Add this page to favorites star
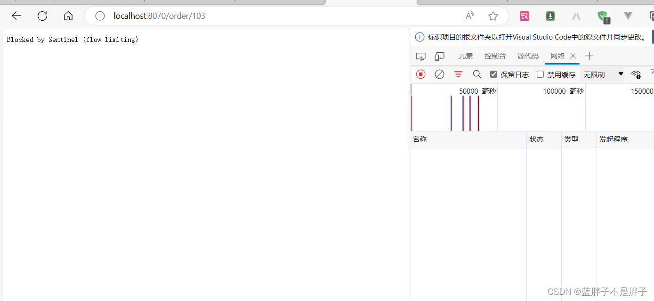This screenshot has height=301, width=654. tap(493, 16)
